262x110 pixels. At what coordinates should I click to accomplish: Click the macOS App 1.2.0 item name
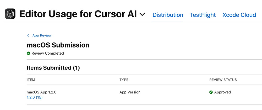(x=41, y=92)
